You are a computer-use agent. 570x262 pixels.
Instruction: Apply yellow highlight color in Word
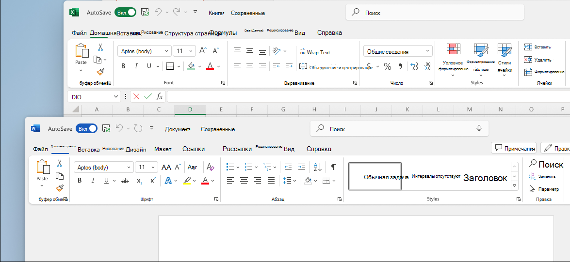tap(187, 181)
